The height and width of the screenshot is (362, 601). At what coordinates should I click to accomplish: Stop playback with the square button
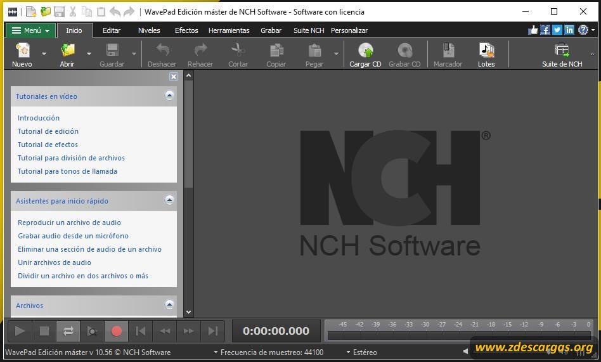point(44,331)
